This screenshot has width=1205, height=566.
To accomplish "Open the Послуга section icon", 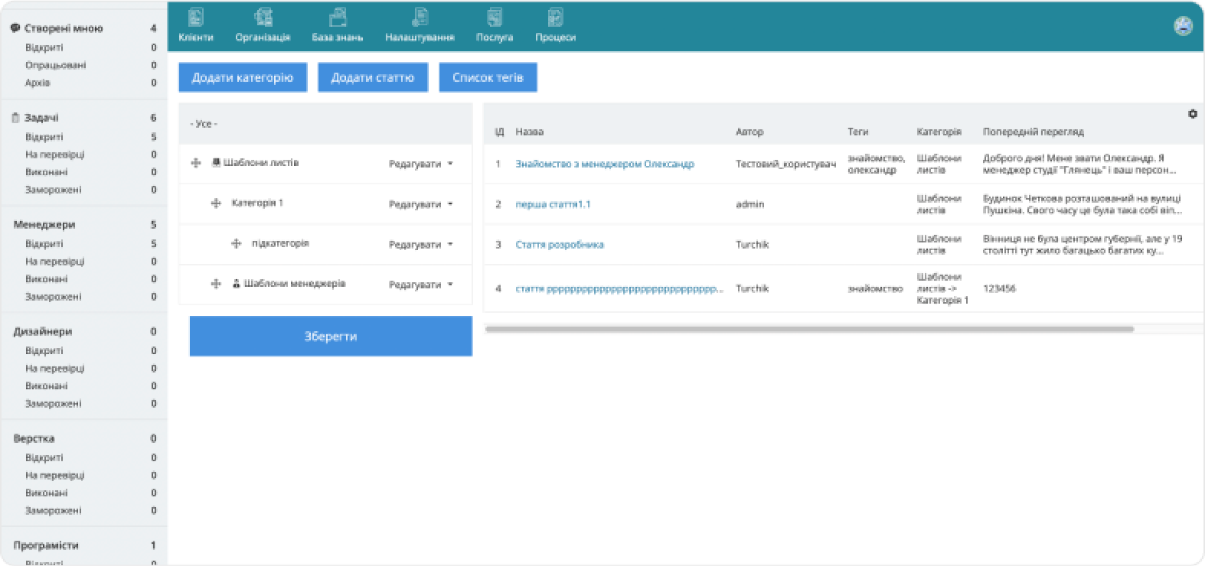I will 495,17.
